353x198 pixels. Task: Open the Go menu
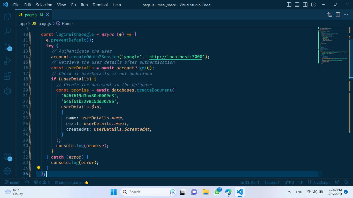[x=73, y=5]
